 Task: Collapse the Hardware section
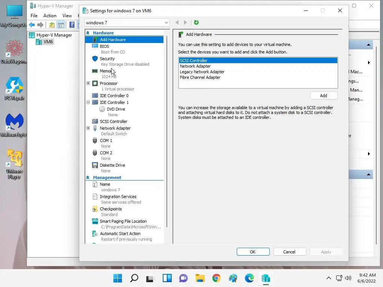click(x=88, y=33)
